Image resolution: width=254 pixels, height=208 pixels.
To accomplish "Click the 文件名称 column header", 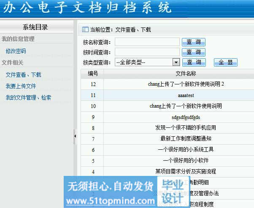I will click(186, 73).
